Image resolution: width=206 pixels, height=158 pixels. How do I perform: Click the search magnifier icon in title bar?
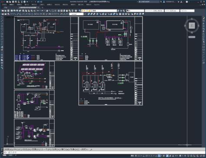coord(161,2)
